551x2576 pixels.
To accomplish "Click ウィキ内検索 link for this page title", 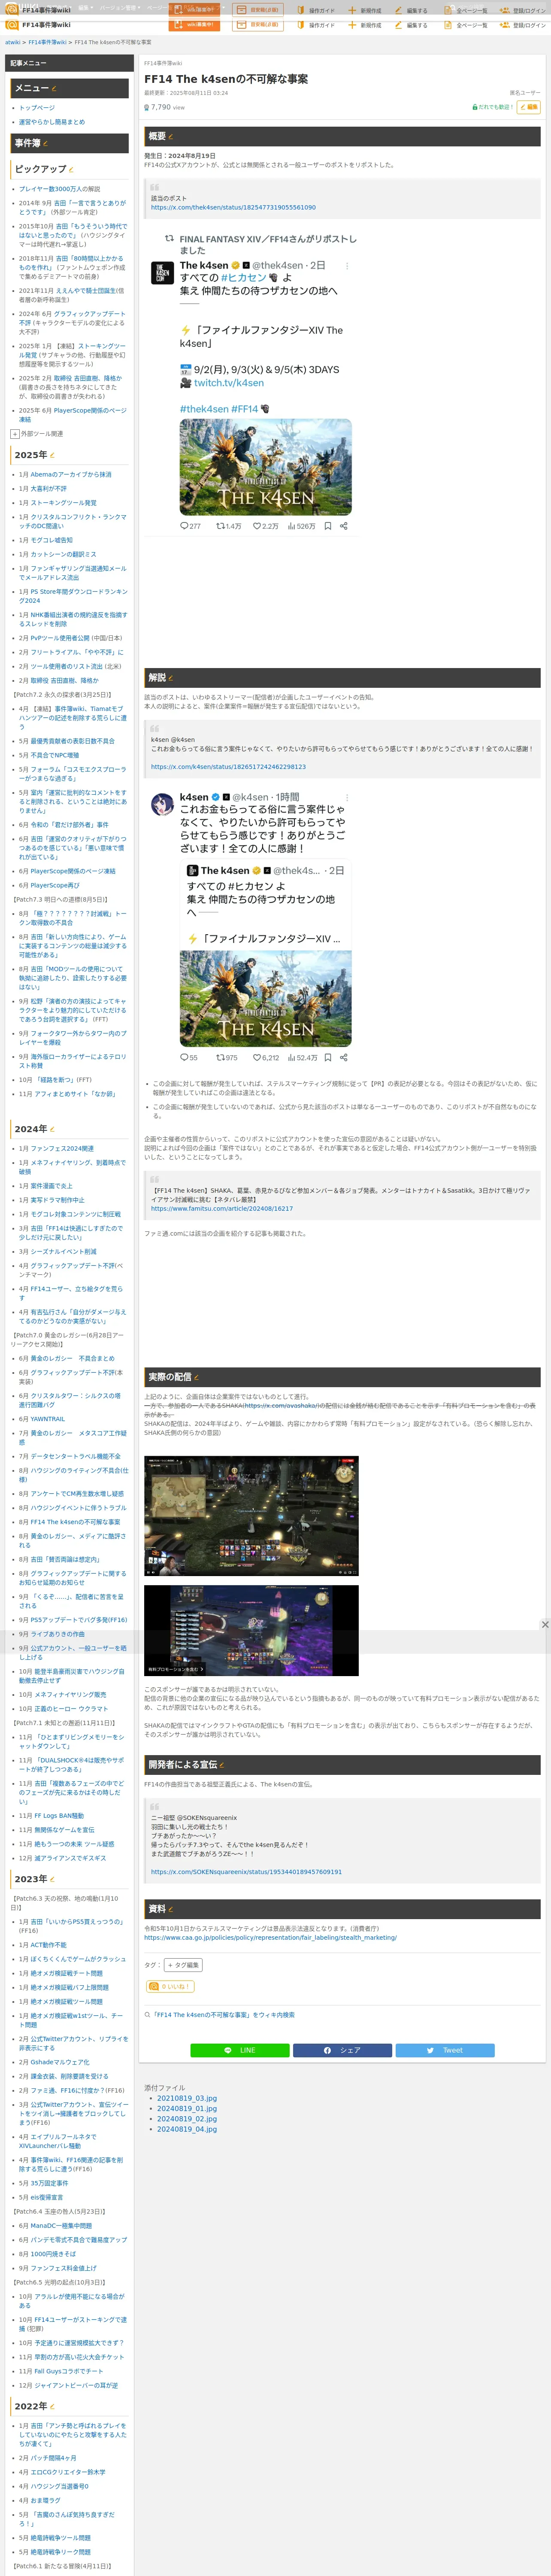I will coord(224,2015).
